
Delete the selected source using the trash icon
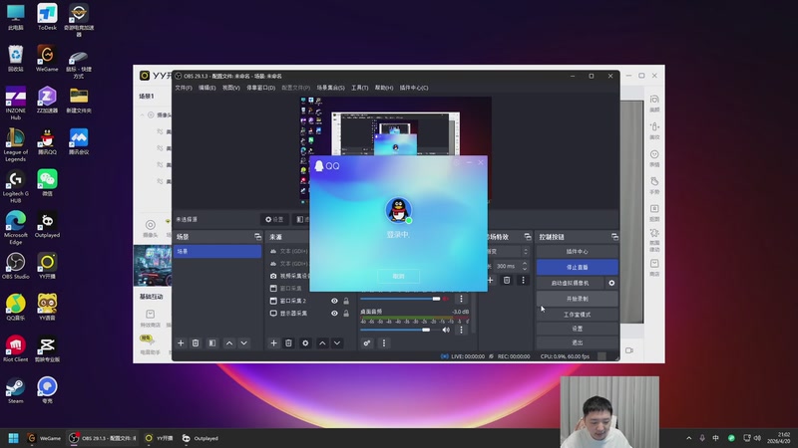pos(289,343)
